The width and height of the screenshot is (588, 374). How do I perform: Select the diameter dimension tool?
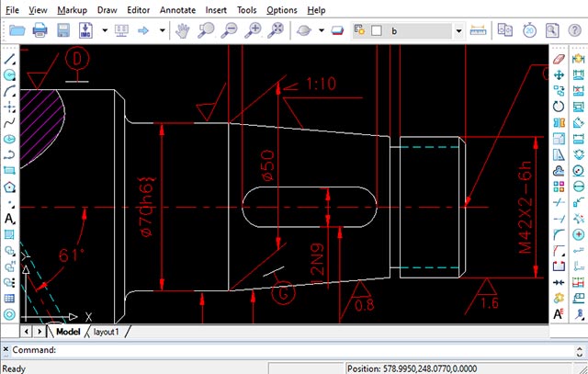click(x=579, y=187)
